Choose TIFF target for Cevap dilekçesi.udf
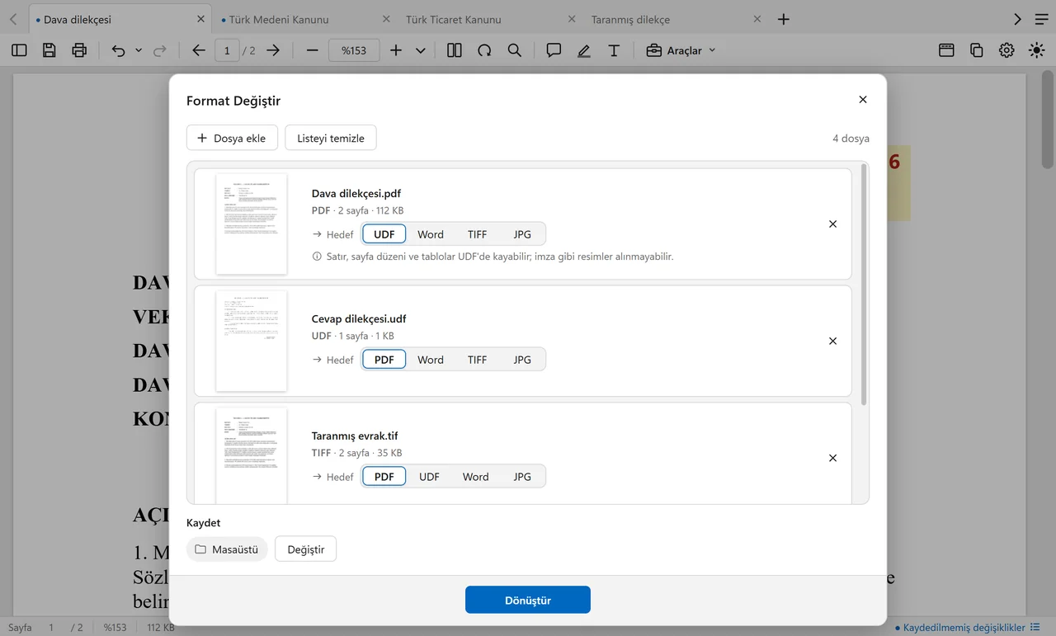This screenshot has height=636, width=1056. 477,360
